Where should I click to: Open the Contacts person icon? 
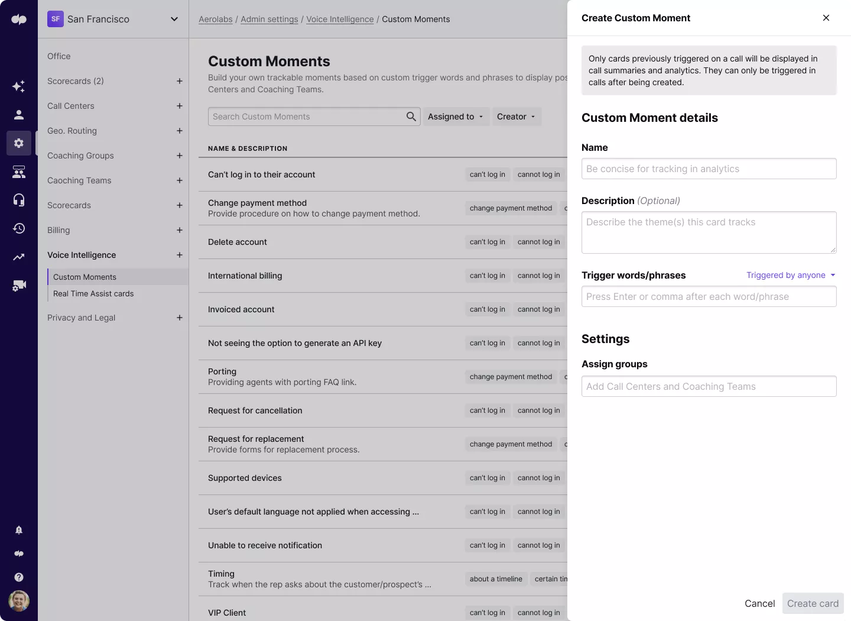click(19, 115)
